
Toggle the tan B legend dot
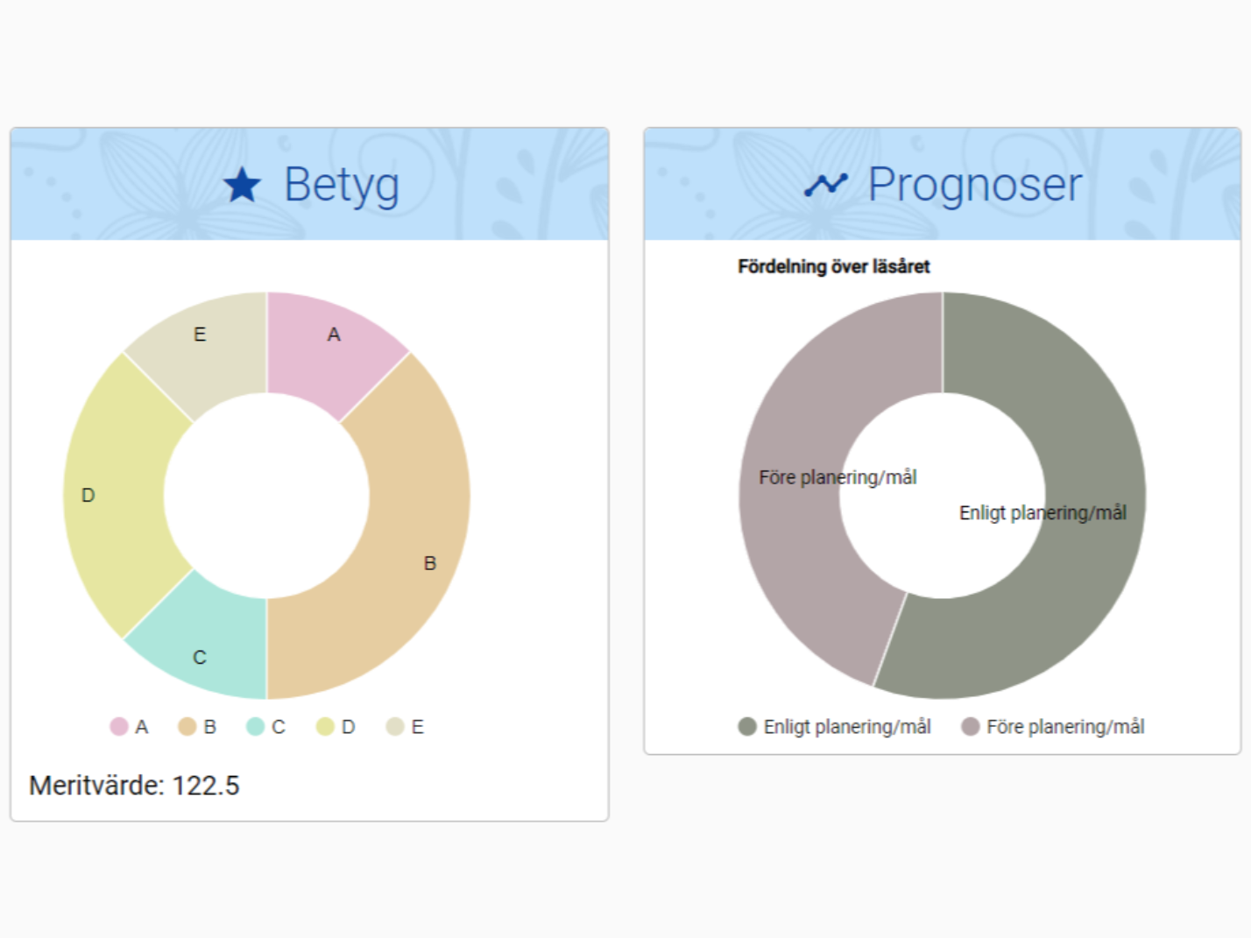coord(187,727)
